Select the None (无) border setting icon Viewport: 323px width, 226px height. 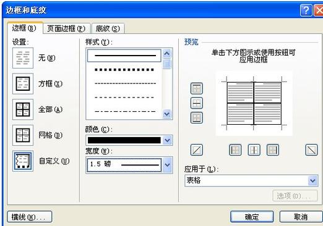click(23, 58)
